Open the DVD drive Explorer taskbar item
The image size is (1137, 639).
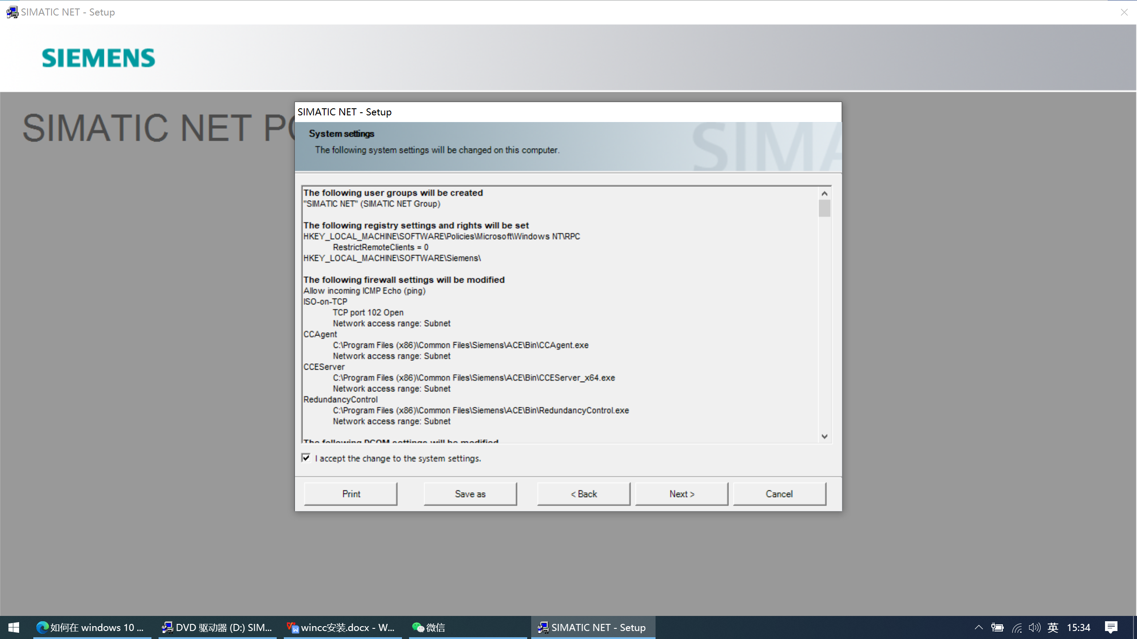[217, 627]
